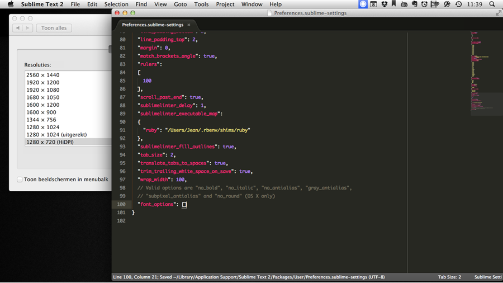Image resolution: width=503 pixels, height=283 pixels.
Task: Click the value 100 inside the rulers array
Action: tap(147, 81)
